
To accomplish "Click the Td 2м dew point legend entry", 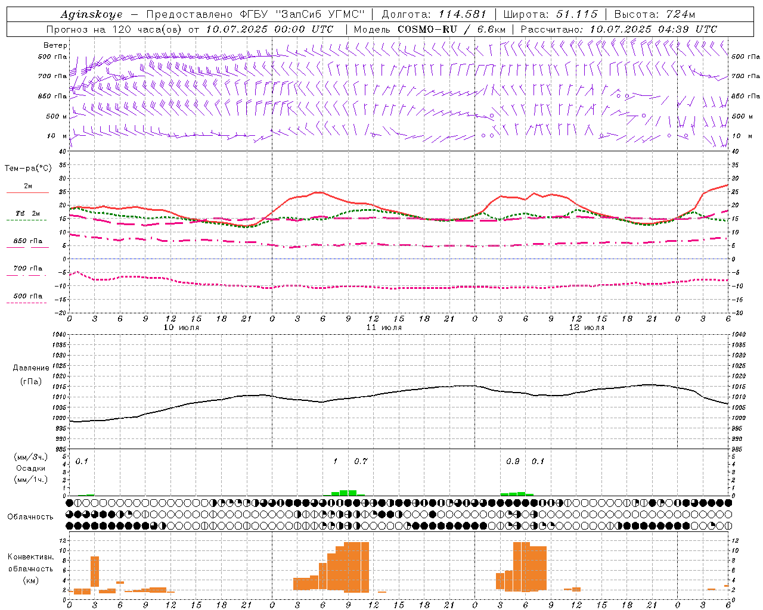I will tap(28, 213).
